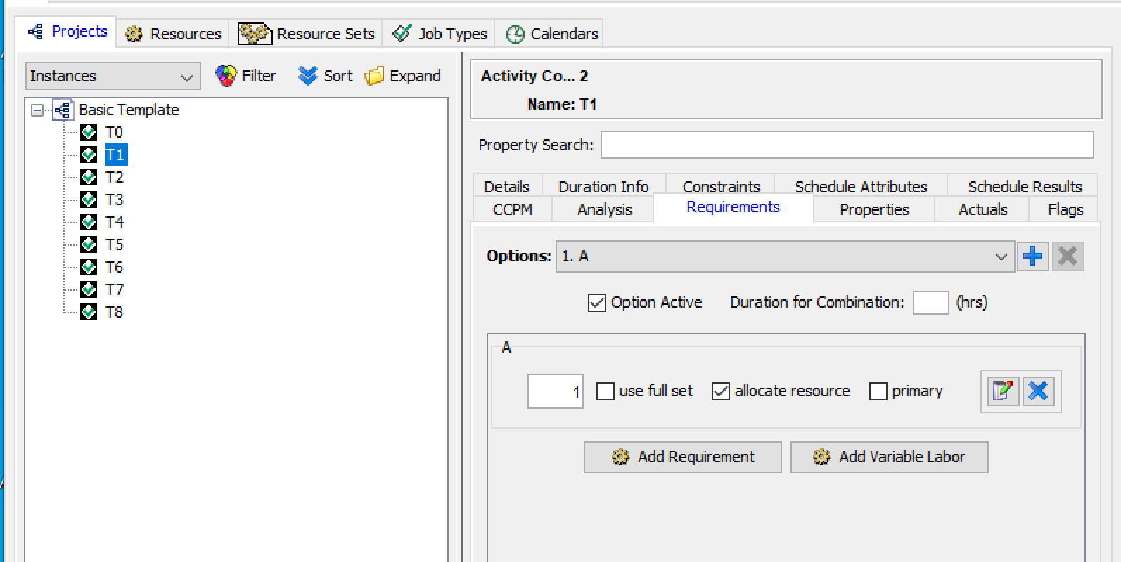Collapse the Basic Template tree node
This screenshot has width=1121, height=562.
(x=37, y=110)
